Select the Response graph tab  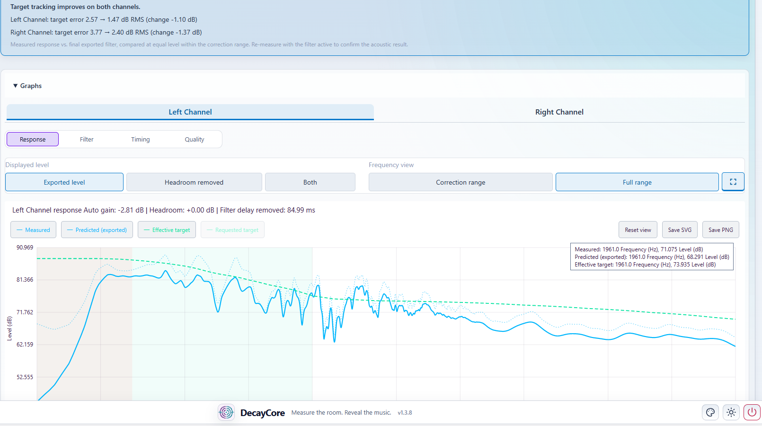coord(33,139)
